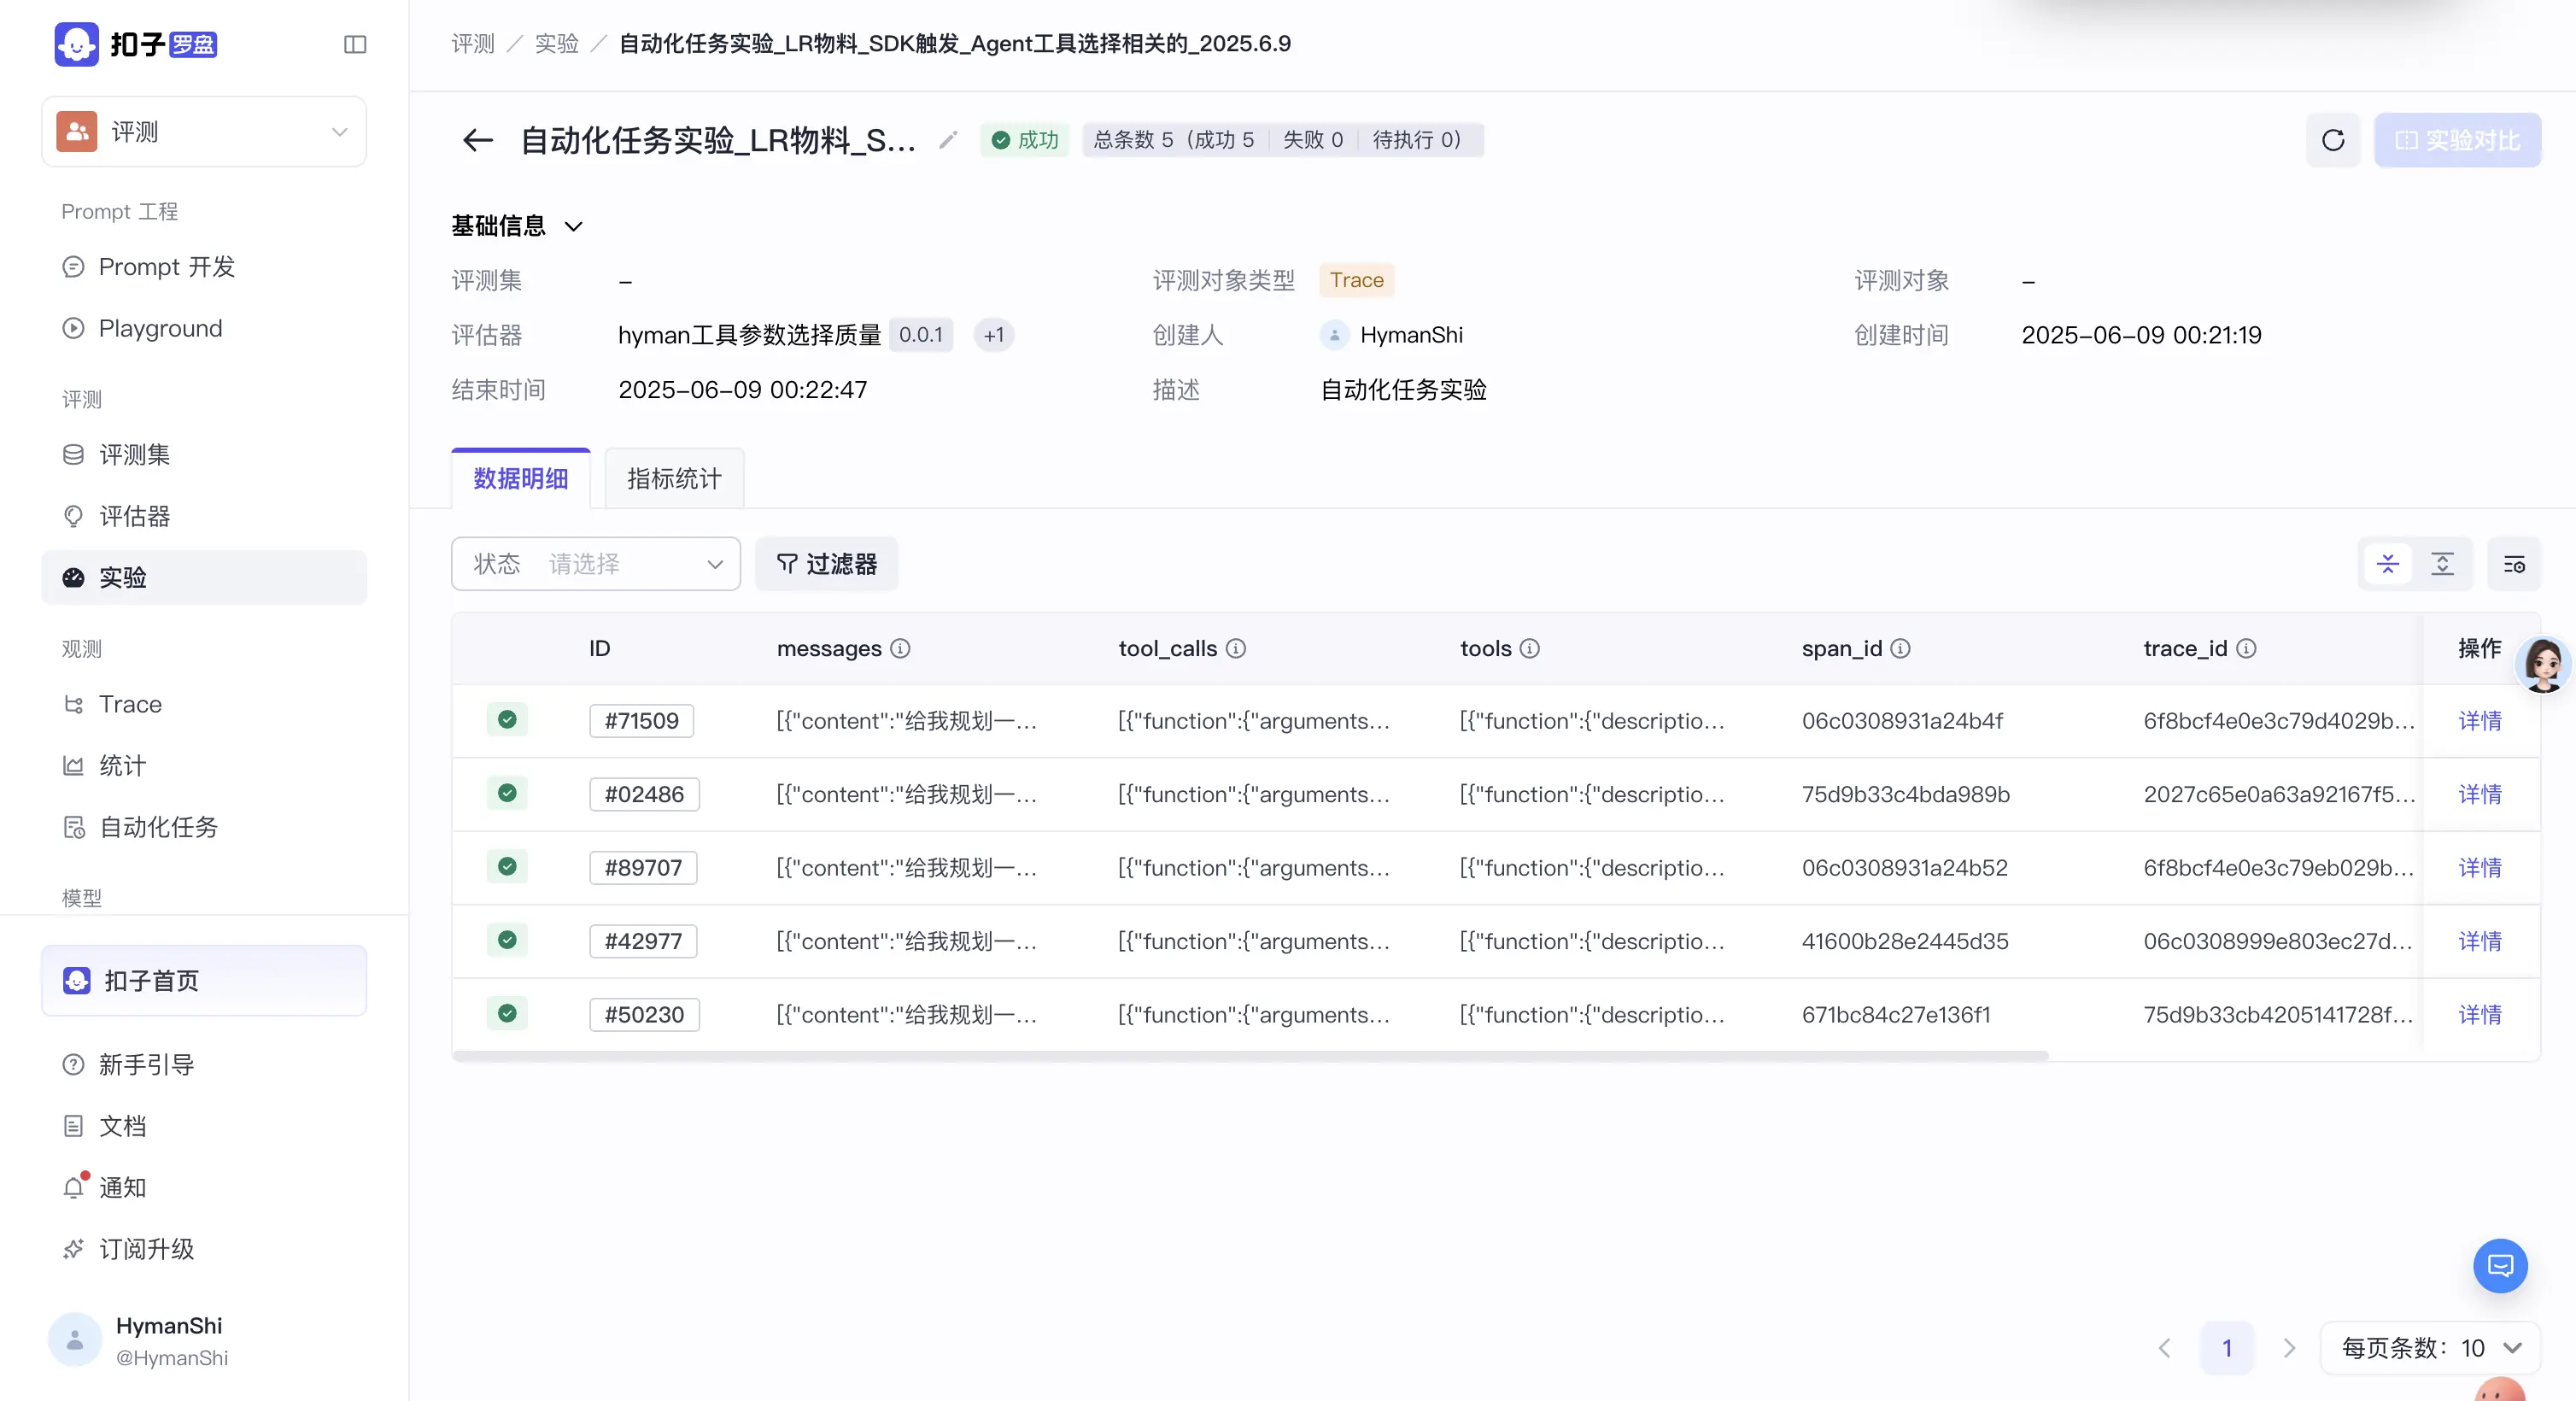
Task: Click success status icon for row #42977
Action: point(507,941)
